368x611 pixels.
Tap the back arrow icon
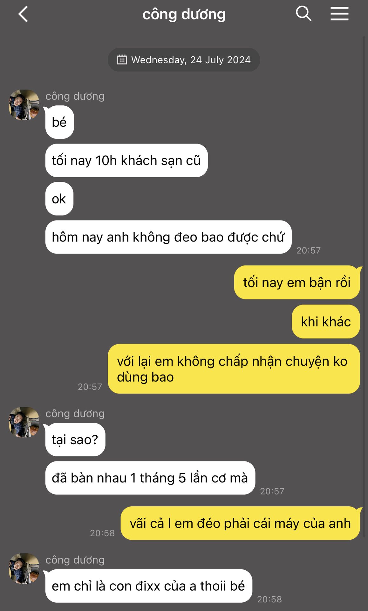click(23, 14)
